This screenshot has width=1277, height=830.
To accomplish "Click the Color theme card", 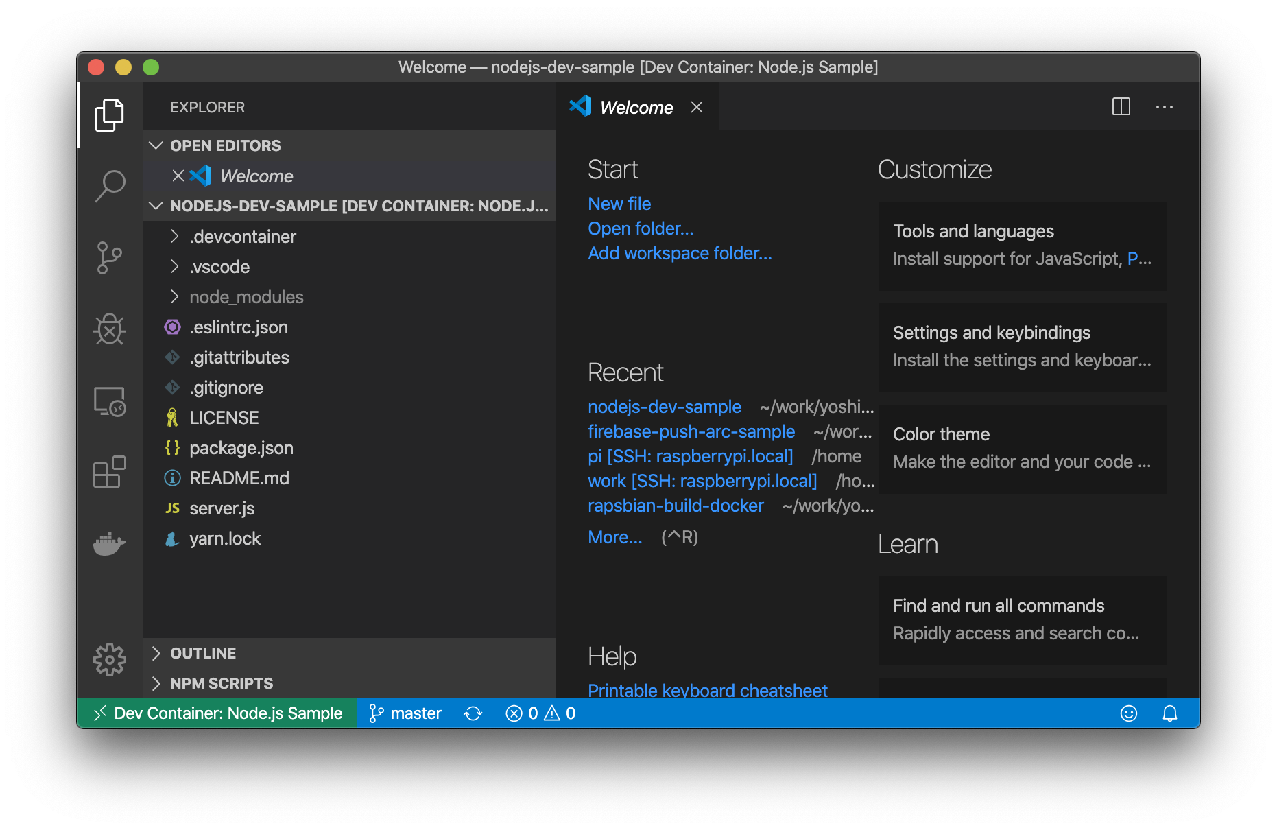I will coord(1023,449).
